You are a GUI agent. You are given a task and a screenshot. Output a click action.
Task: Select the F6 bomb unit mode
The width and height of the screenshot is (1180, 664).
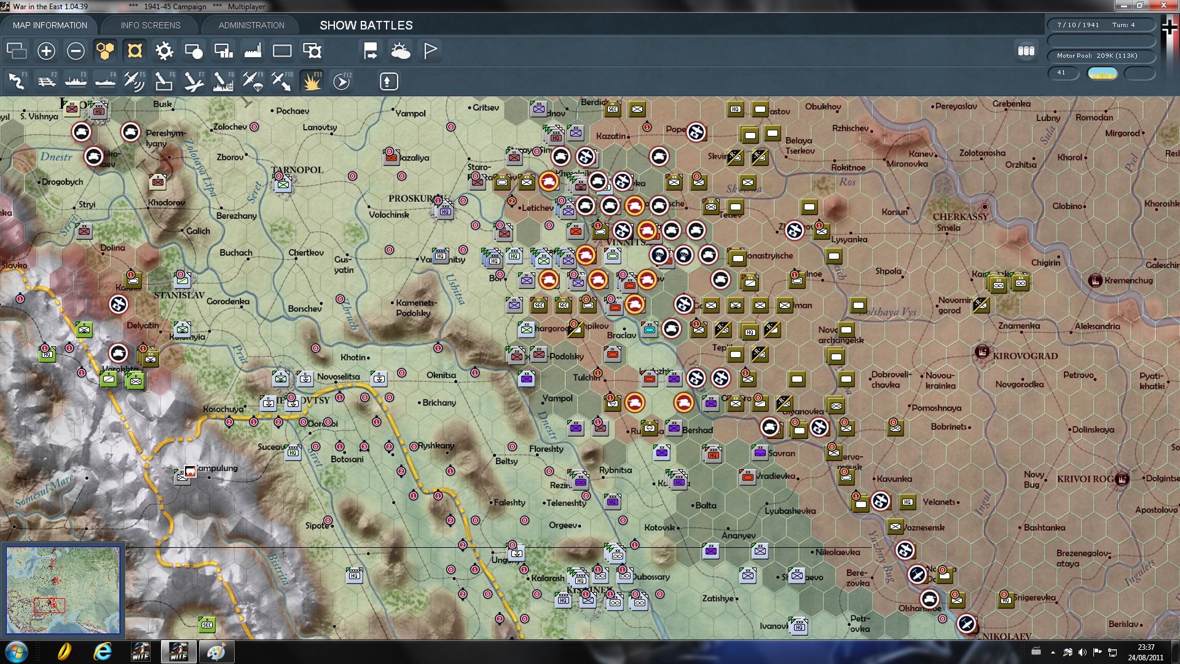164,81
